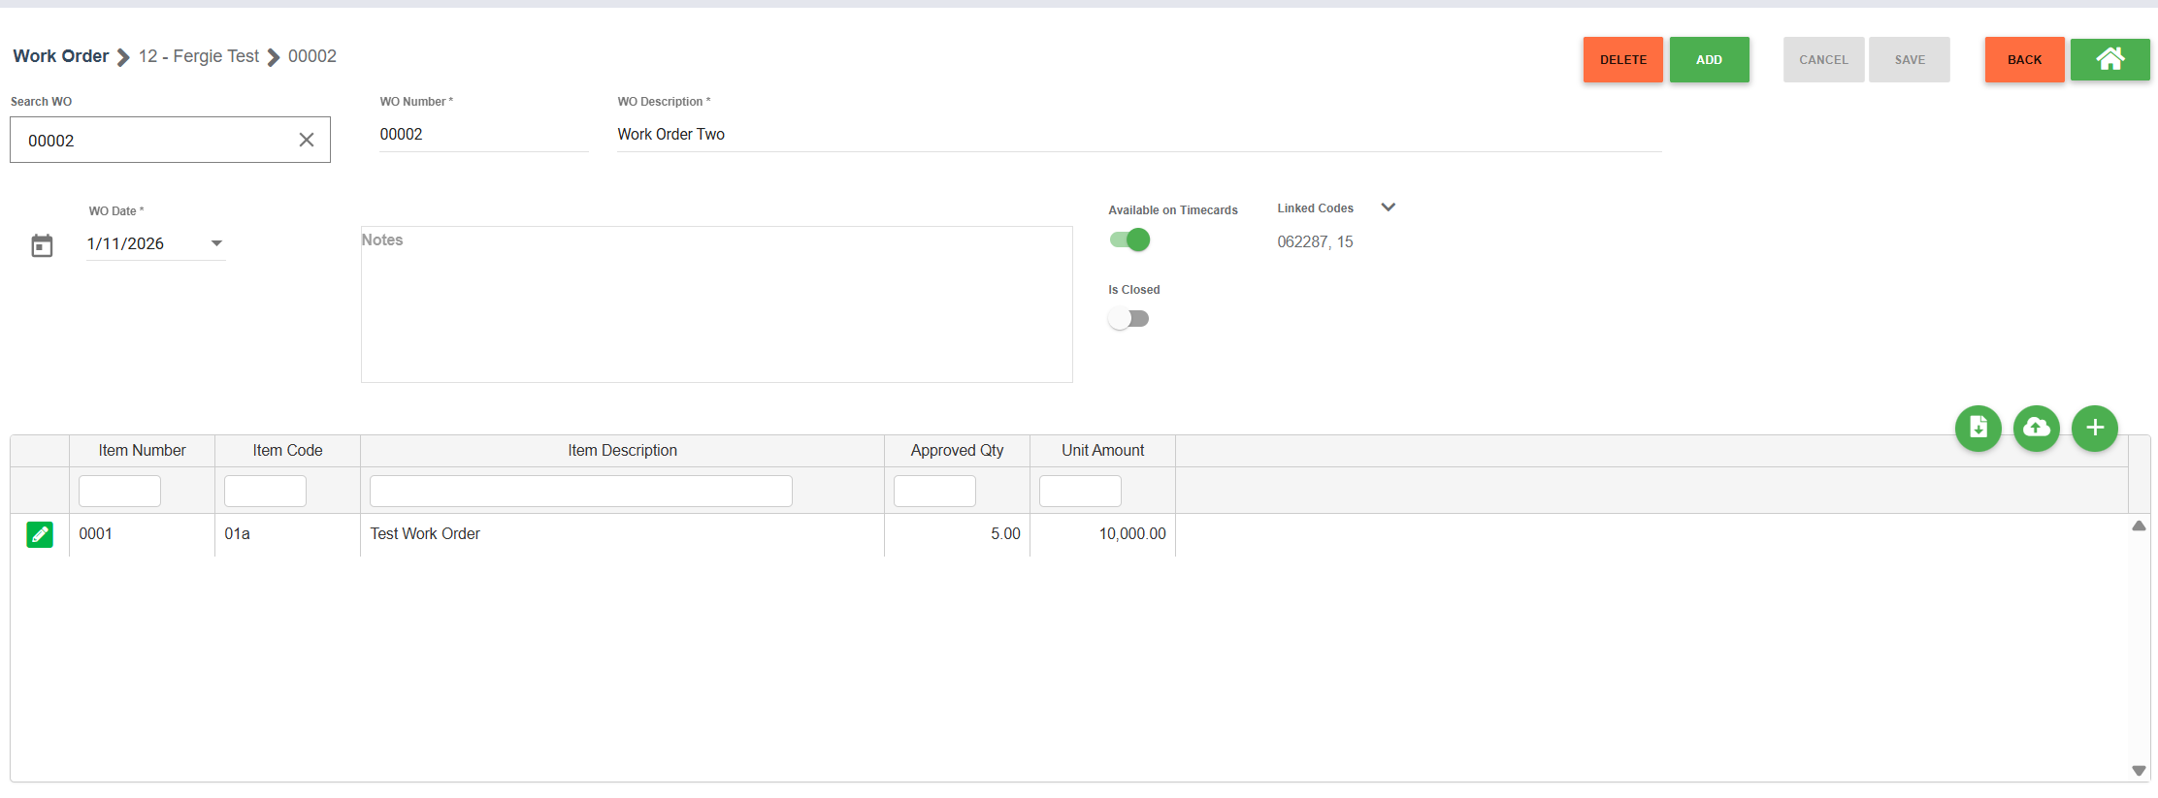2158x798 pixels.
Task: Select the 0001 item number cell
Action: [x=142, y=534]
